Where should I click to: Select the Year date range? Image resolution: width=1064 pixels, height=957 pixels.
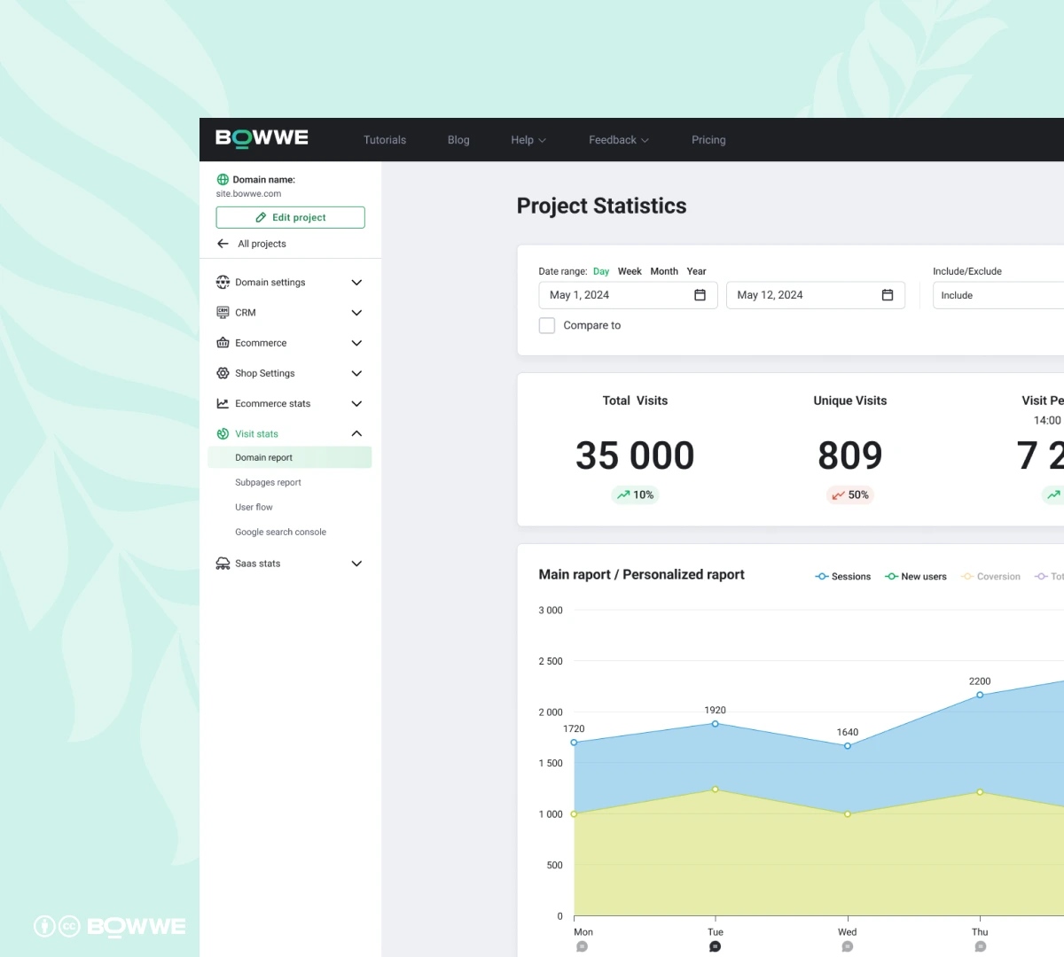pyautogui.click(x=696, y=271)
